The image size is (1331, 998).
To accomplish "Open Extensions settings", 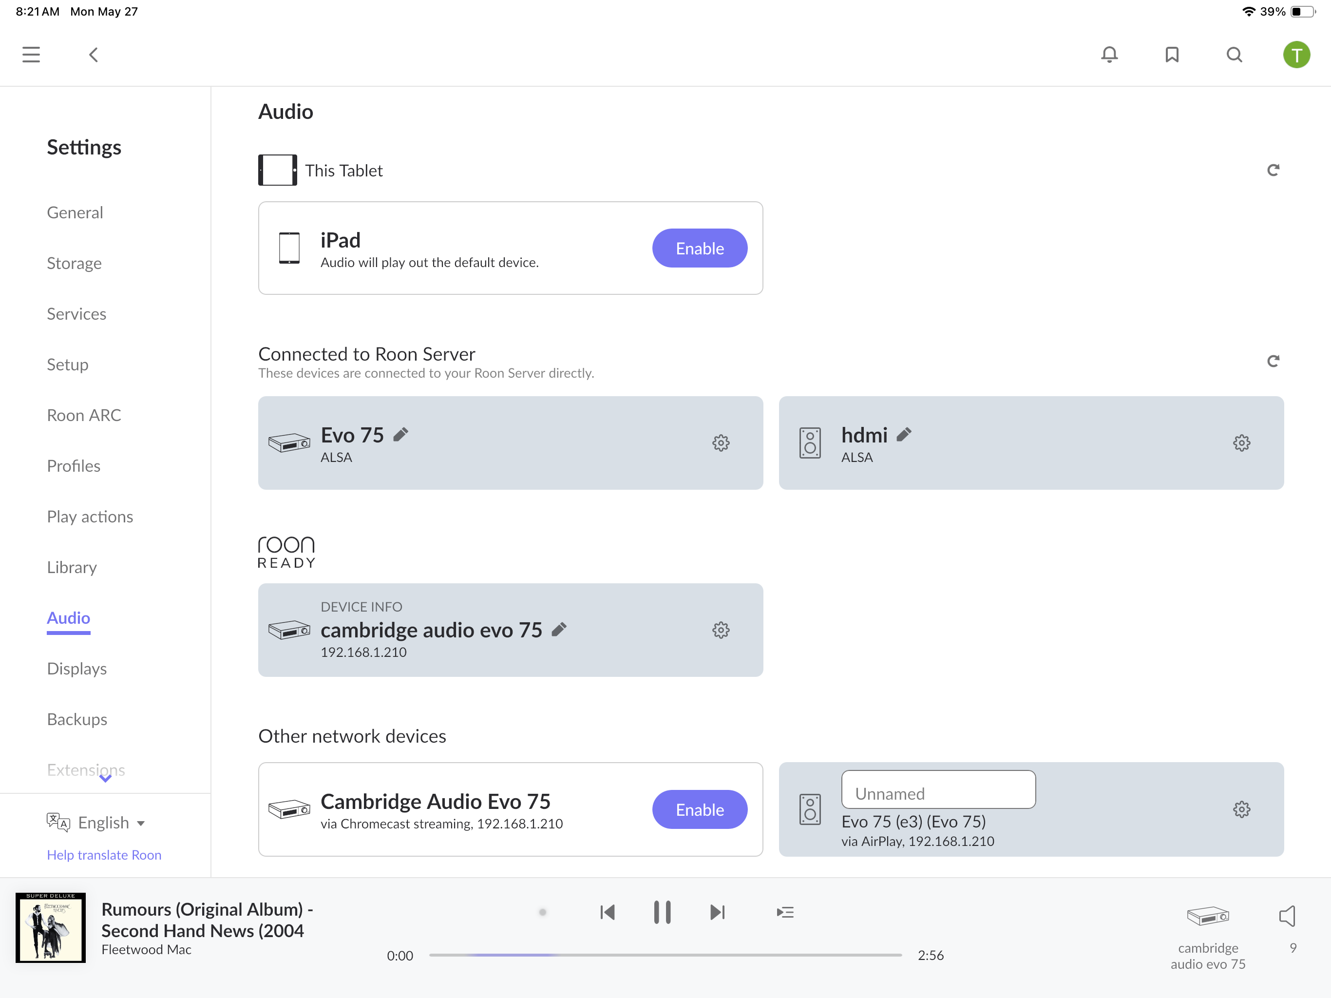I will pyautogui.click(x=86, y=770).
